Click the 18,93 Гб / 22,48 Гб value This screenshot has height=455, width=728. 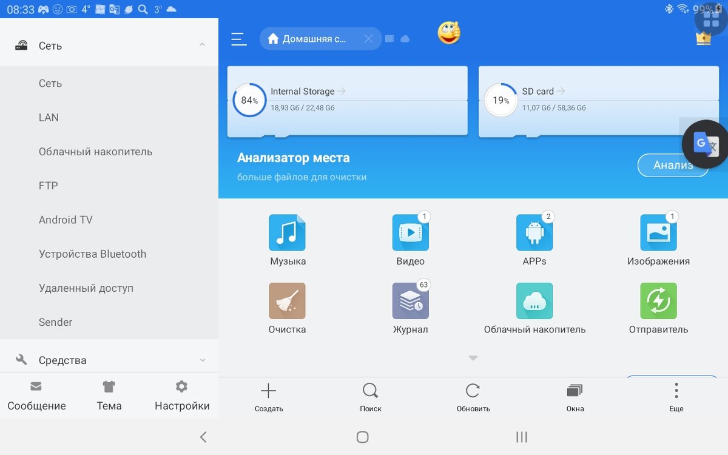coord(302,108)
